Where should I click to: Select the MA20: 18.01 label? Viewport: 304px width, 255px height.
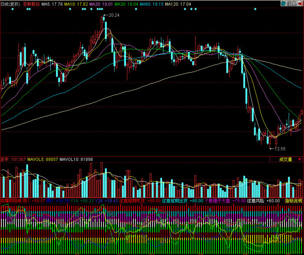click(101, 4)
